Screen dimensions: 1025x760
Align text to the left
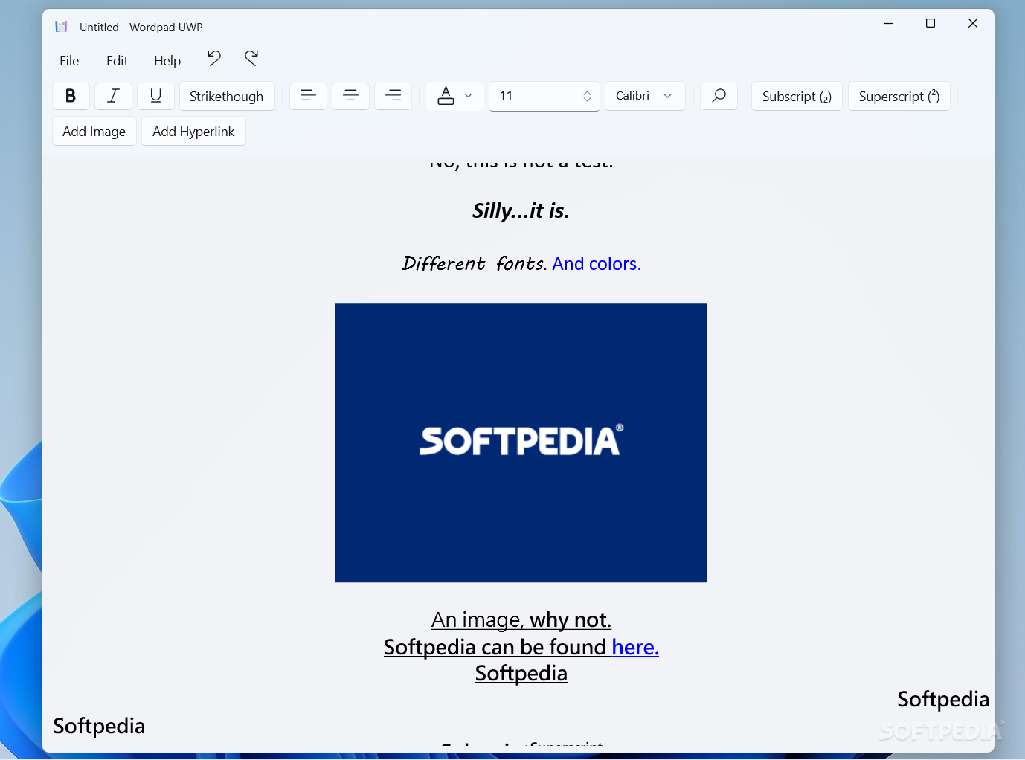click(x=308, y=96)
